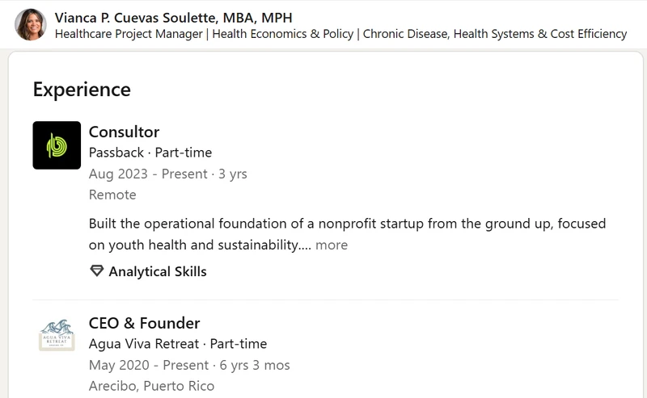The width and height of the screenshot is (647, 398).
Task: Click the diamond skills icon
Action: 96,271
